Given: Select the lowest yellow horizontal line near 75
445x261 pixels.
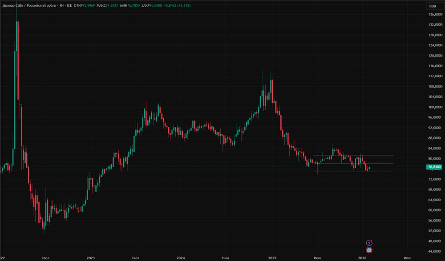Looking at the screenshot, I should point(353,172).
